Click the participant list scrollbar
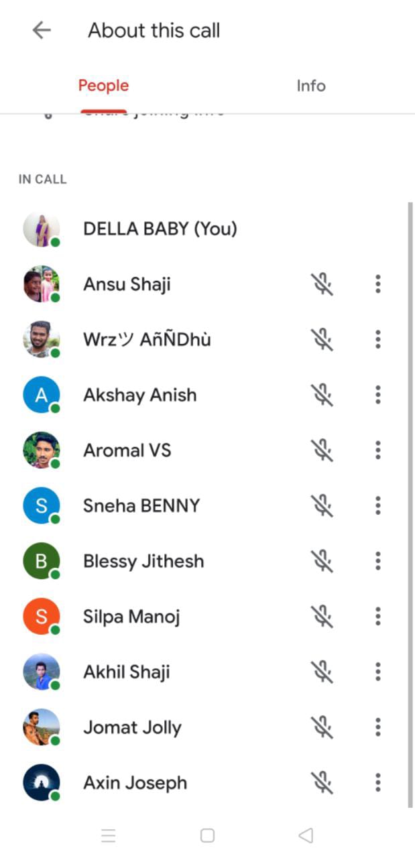The width and height of the screenshot is (415, 858). [410, 503]
